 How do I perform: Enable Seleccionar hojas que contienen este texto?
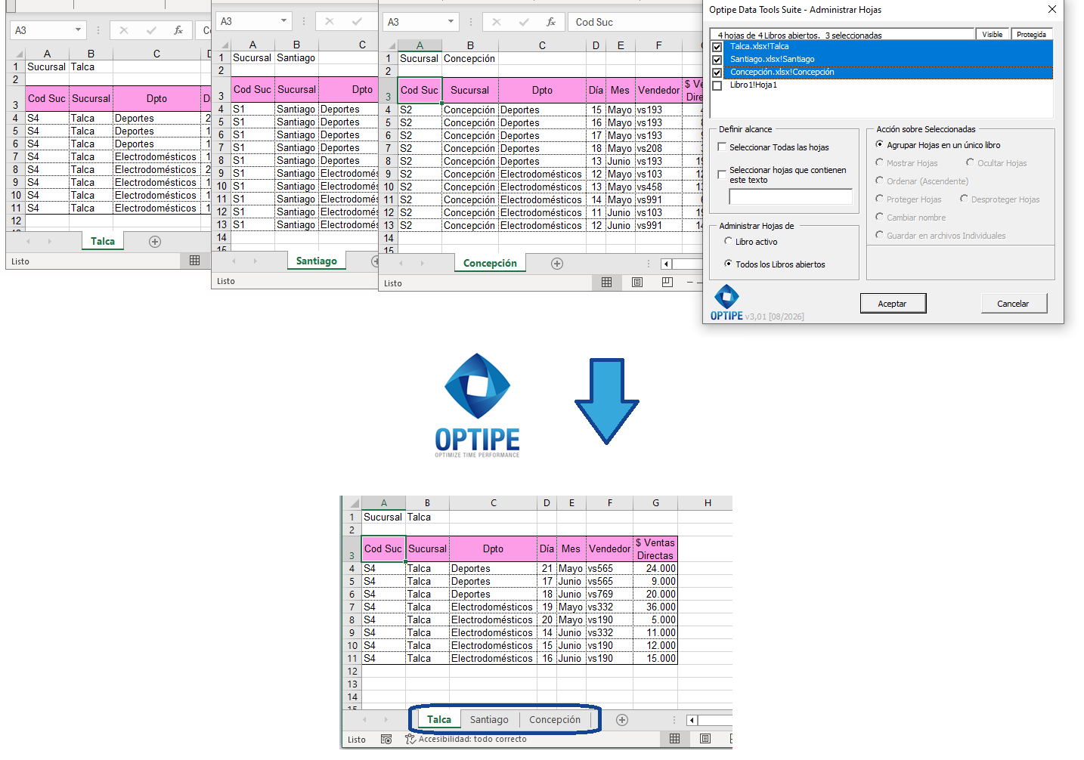722,175
